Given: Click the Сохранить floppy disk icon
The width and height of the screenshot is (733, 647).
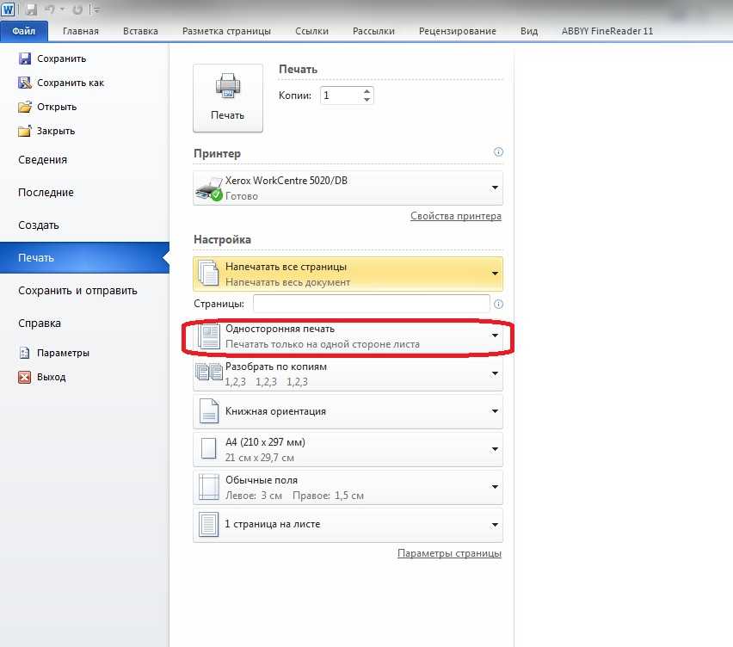Looking at the screenshot, I should tap(24, 59).
